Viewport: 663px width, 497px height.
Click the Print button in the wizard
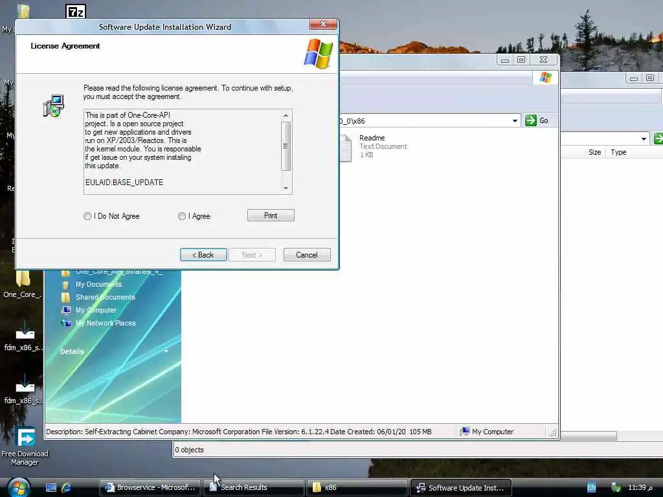(271, 215)
